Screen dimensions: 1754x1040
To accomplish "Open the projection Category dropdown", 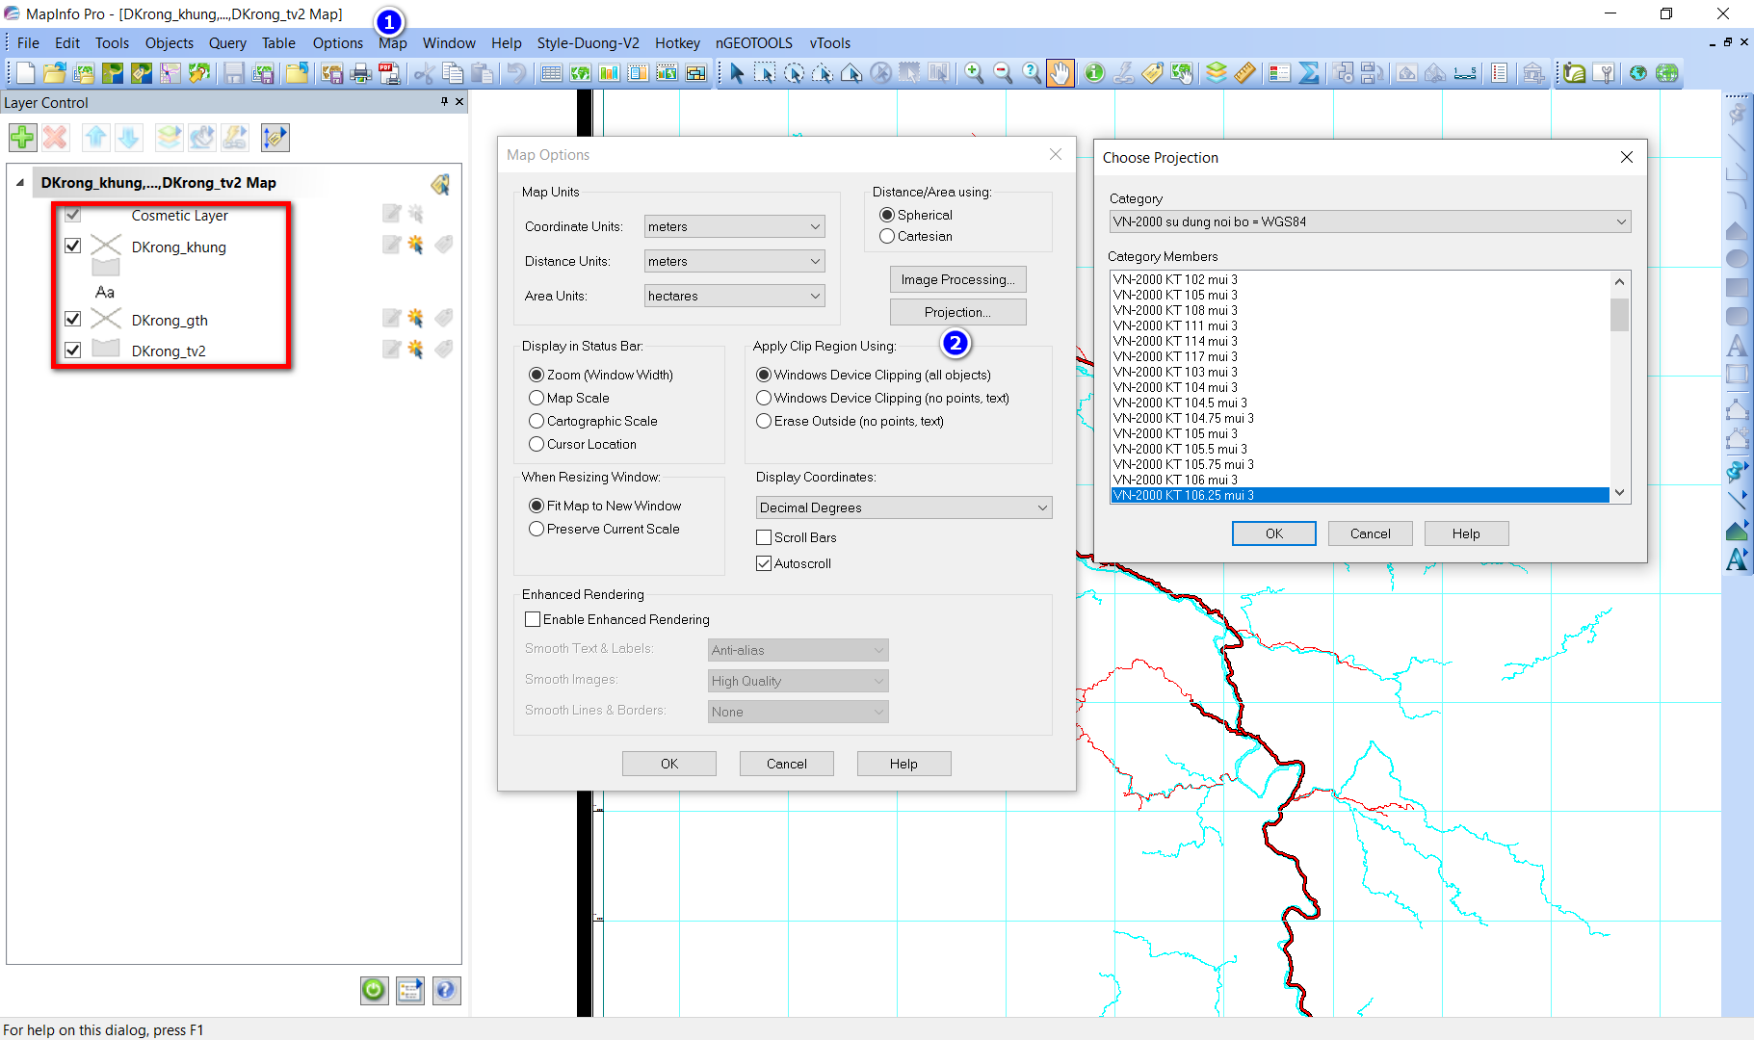I will tap(1370, 221).
